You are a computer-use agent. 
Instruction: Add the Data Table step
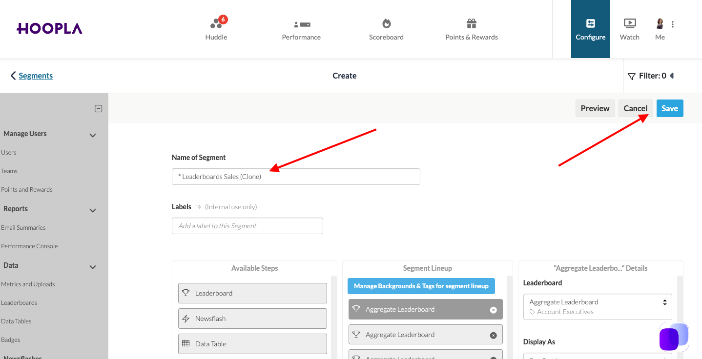point(252,344)
